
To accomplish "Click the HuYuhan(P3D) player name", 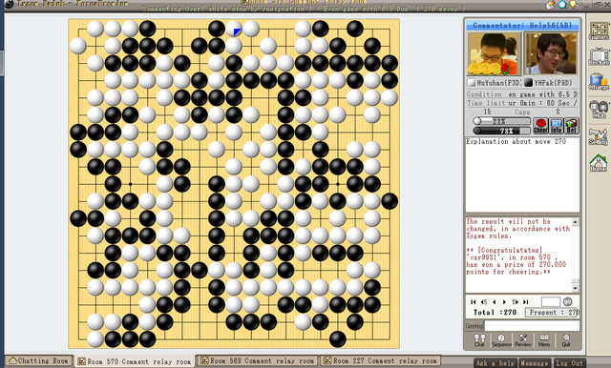I will (x=498, y=83).
